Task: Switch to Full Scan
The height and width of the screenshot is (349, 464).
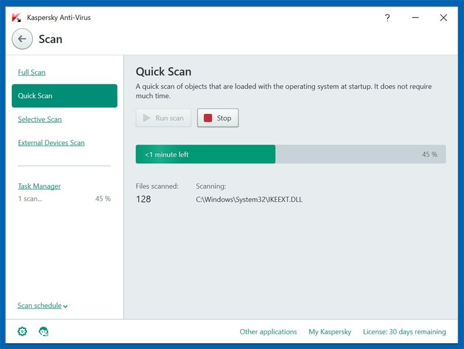Action: 32,72
